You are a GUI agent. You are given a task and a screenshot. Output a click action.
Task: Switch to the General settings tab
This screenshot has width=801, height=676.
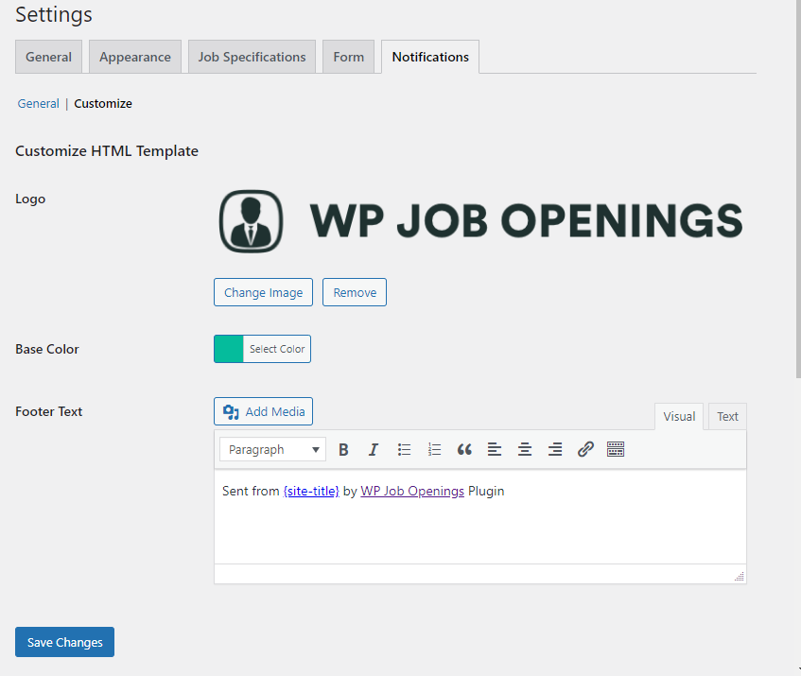(x=48, y=57)
